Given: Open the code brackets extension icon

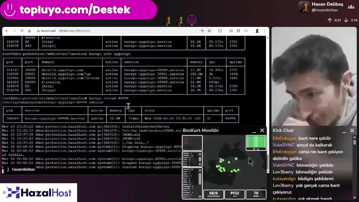Looking at the screenshot, I should pos(246,31).
